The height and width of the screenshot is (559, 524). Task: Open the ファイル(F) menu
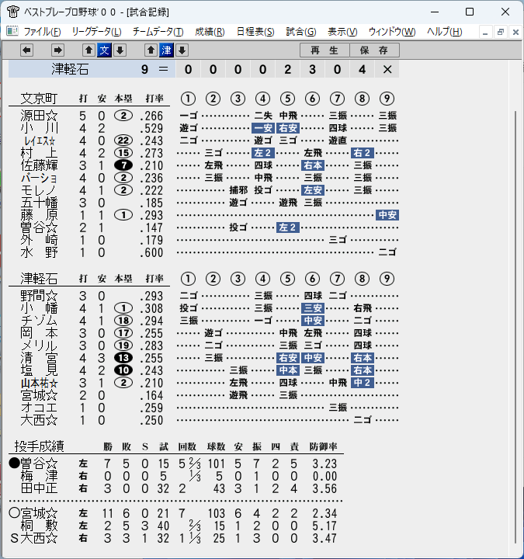pyautogui.click(x=42, y=32)
